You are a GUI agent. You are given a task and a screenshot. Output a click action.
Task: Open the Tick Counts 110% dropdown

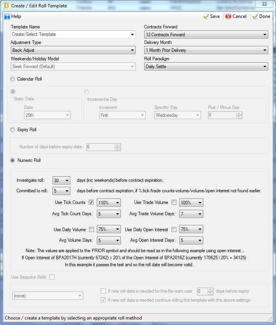[x=109, y=203]
